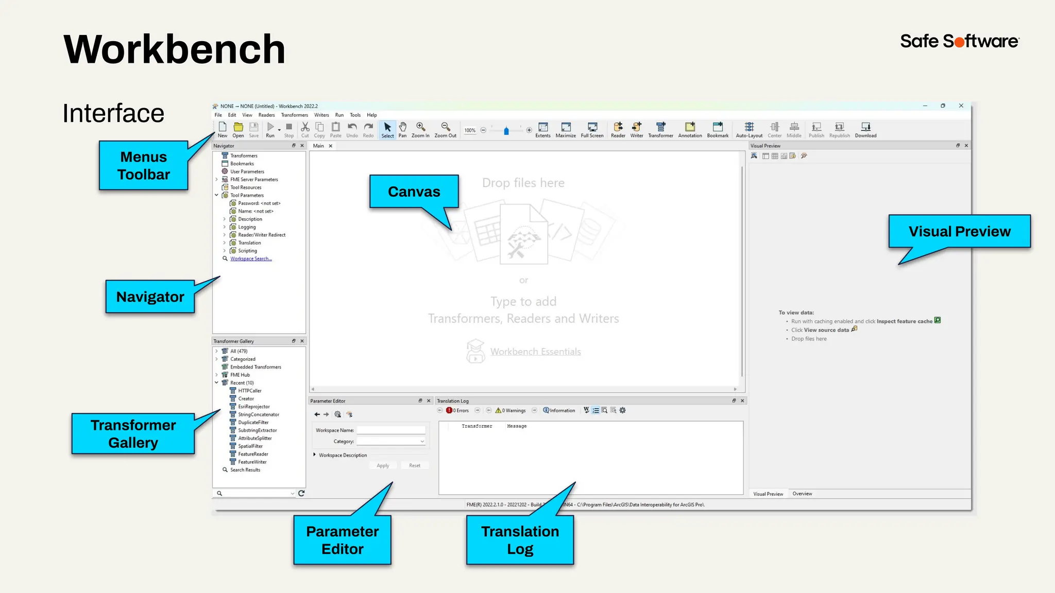Click the canvas horizontal scrollbar

point(523,389)
